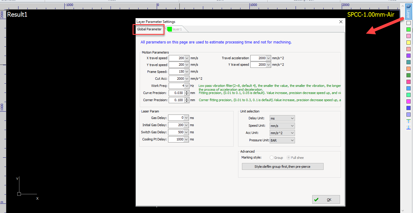Screen dimensions: 413x213
Task: Click the Curve Precision input field
Action: (177, 93)
